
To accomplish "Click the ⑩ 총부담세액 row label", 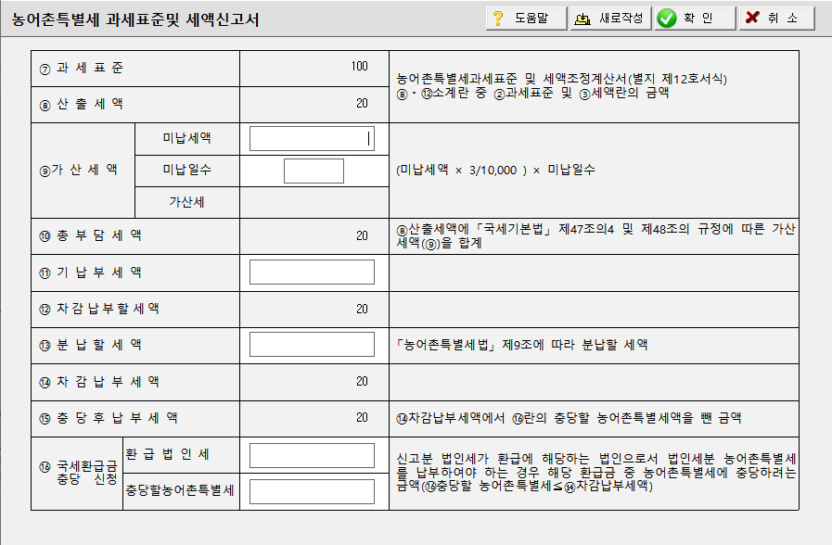I will tap(90, 235).
